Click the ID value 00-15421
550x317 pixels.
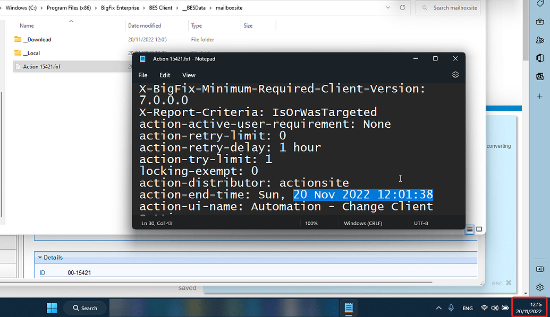click(x=79, y=272)
